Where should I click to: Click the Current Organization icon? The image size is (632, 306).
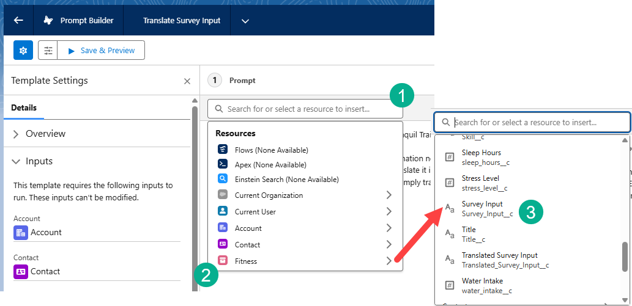(x=223, y=195)
